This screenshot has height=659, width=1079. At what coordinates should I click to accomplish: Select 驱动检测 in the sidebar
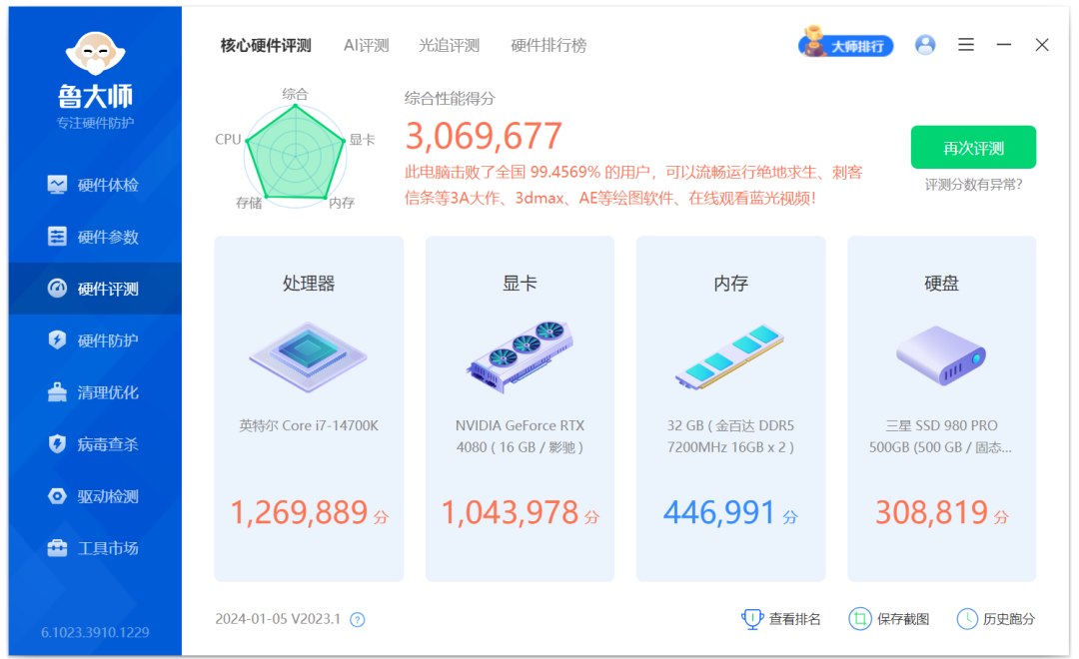(95, 496)
